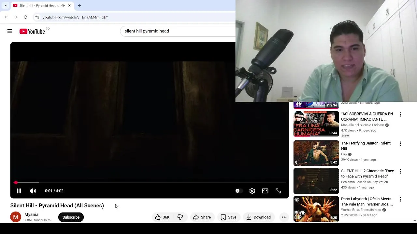Click 'Benjamin Joseph on PlayStation' channel name
Viewport: 417px width, 234px height.
(x=364, y=182)
